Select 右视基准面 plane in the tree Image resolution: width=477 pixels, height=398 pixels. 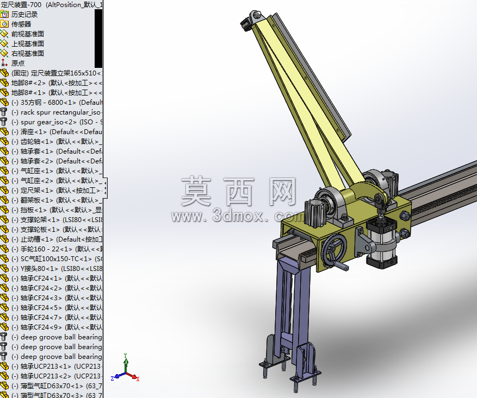[x=28, y=53]
